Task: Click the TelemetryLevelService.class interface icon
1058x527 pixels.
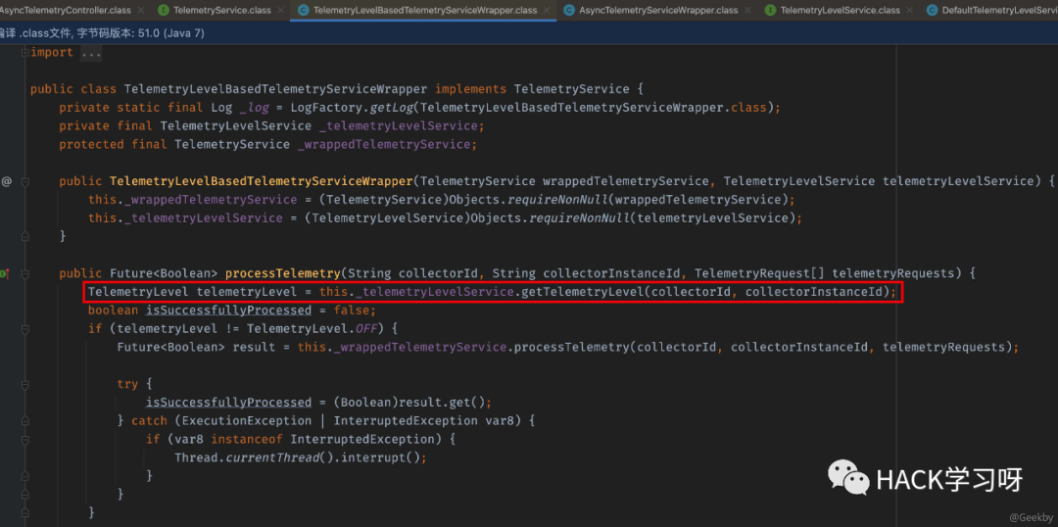Action: point(771,10)
